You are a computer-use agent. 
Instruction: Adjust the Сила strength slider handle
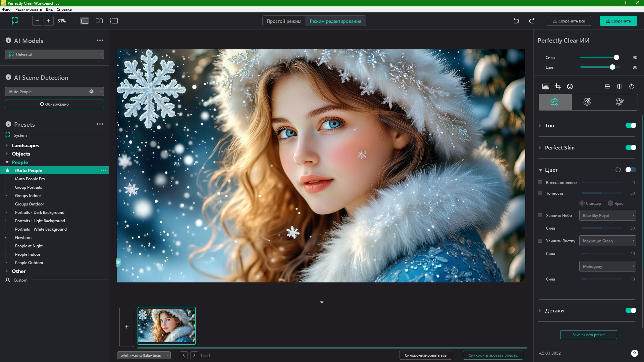pyautogui.click(x=616, y=57)
